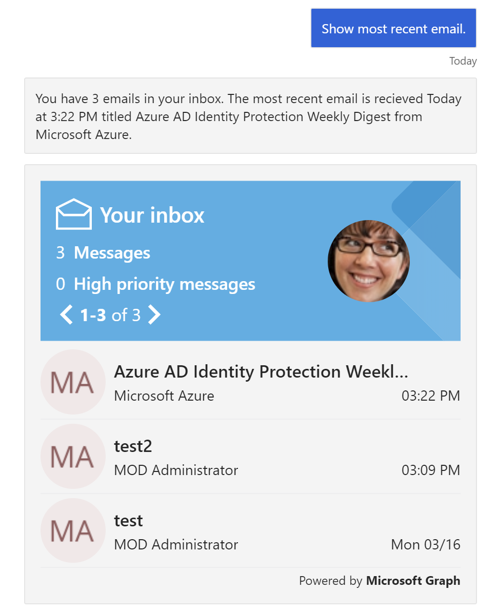The height and width of the screenshot is (611, 497).
Task: Click the right pagination chevron
Action: tap(154, 315)
